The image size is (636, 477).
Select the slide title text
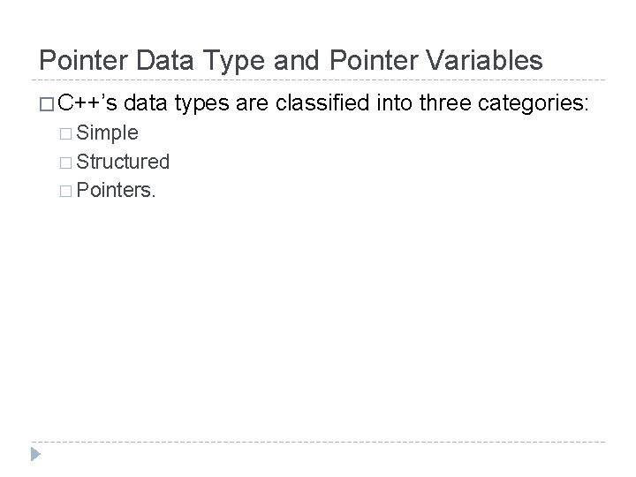(x=291, y=61)
